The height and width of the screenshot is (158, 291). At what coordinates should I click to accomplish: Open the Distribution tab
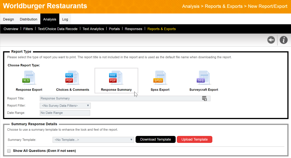[x=29, y=19]
